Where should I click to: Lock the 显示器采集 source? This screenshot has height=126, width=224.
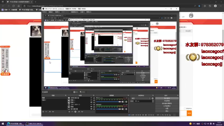(94, 109)
